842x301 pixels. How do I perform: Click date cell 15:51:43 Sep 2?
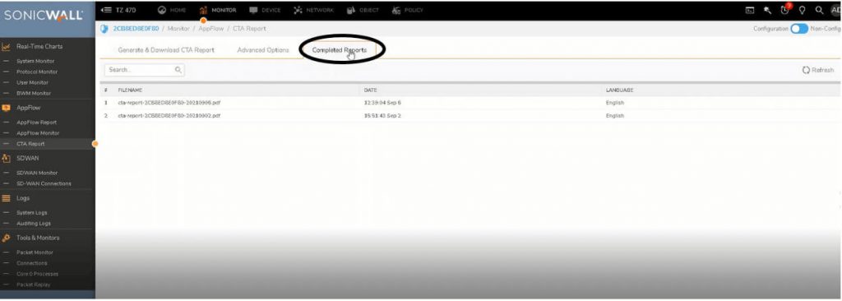click(x=382, y=116)
